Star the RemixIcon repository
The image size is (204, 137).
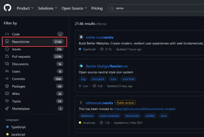[x=94, y=86]
